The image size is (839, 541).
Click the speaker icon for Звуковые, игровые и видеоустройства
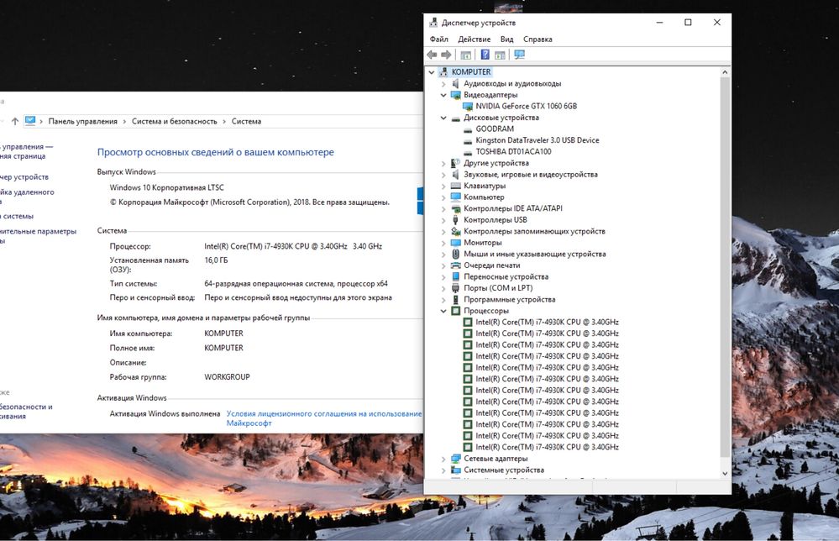455,175
